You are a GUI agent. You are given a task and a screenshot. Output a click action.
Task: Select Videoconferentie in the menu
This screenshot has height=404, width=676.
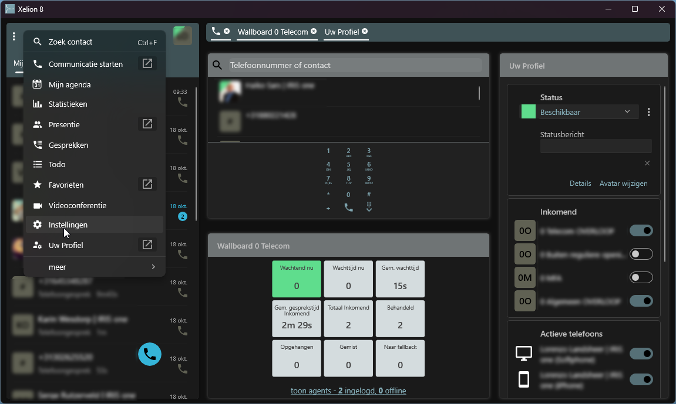point(95,206)
